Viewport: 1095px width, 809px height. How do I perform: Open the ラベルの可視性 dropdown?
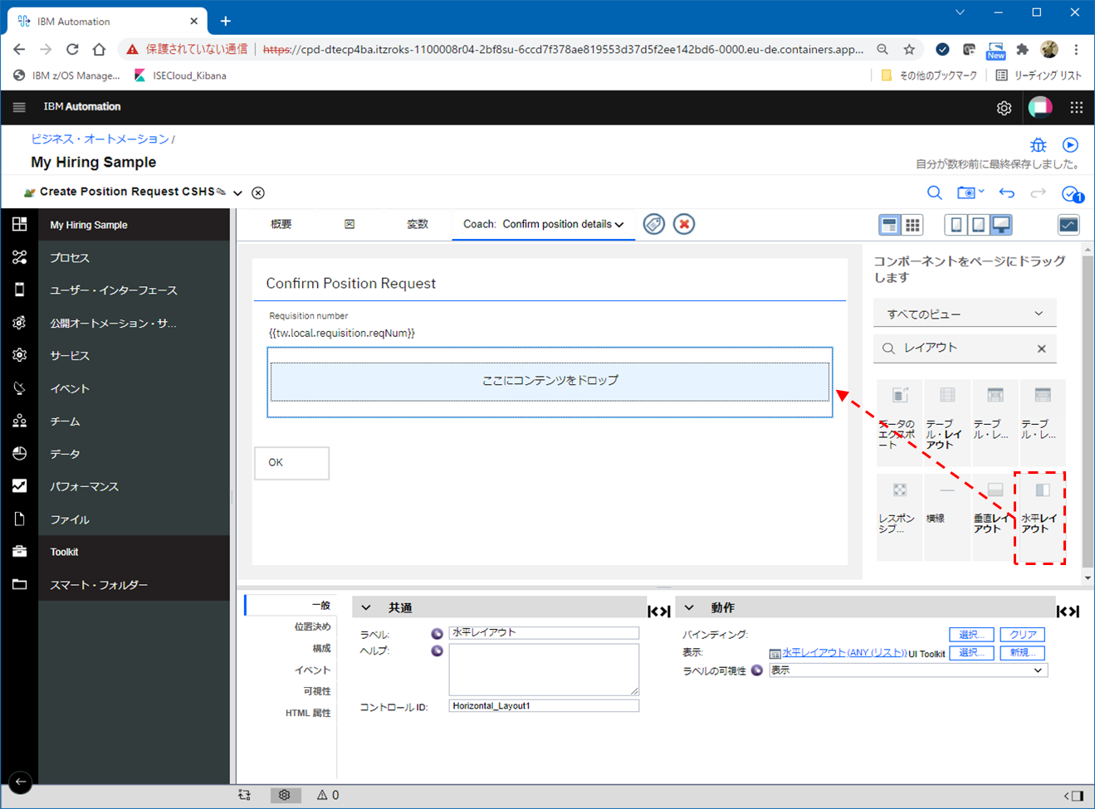(x=908, y=670)
